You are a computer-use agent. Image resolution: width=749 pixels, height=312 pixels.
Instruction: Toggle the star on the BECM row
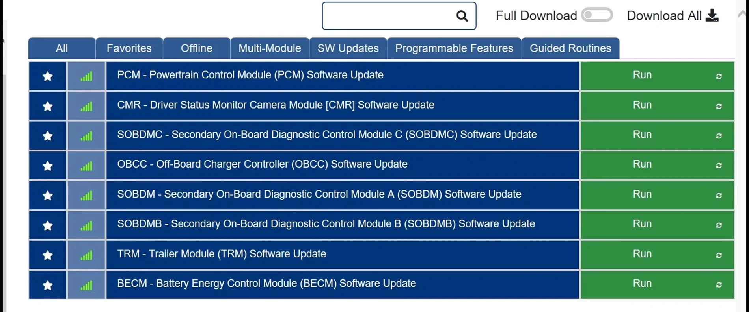click(47, 284)
